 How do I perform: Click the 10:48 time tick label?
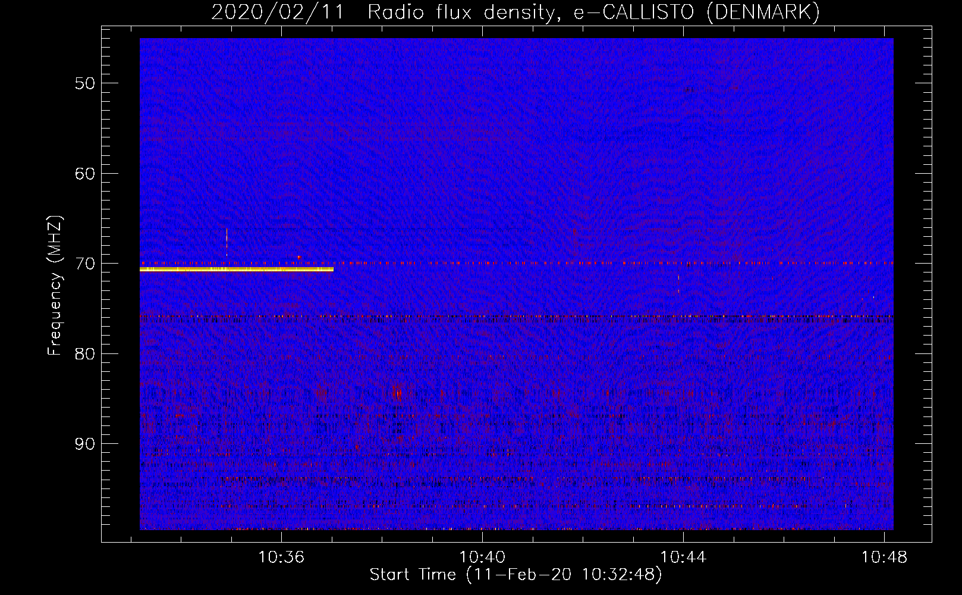[x=884, y=557]
